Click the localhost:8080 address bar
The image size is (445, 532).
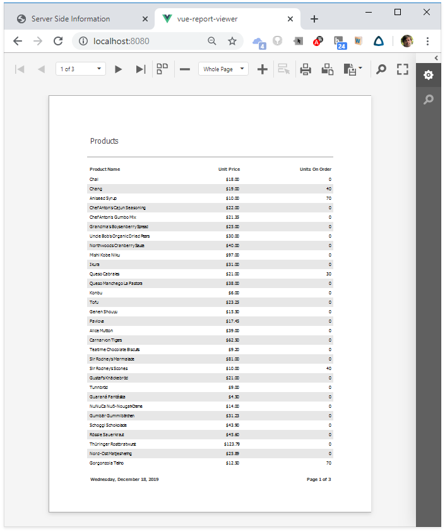click(x=121, y=41)
